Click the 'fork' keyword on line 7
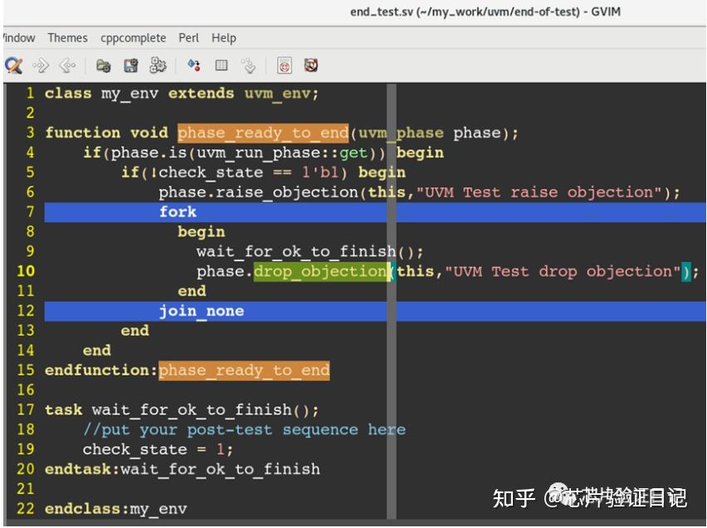The image size is (707, 528). point(178,212)
